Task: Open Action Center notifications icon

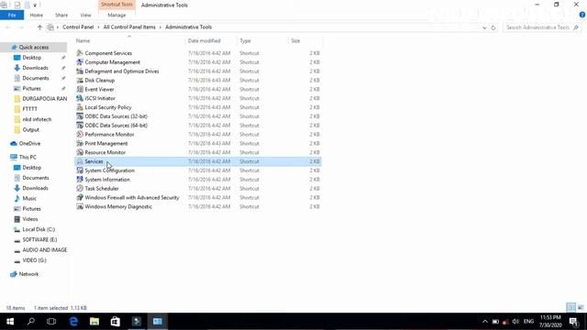Action: 574,322
